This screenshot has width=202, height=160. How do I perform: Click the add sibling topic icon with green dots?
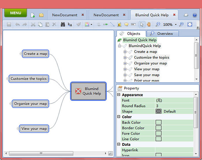(105, 24)
